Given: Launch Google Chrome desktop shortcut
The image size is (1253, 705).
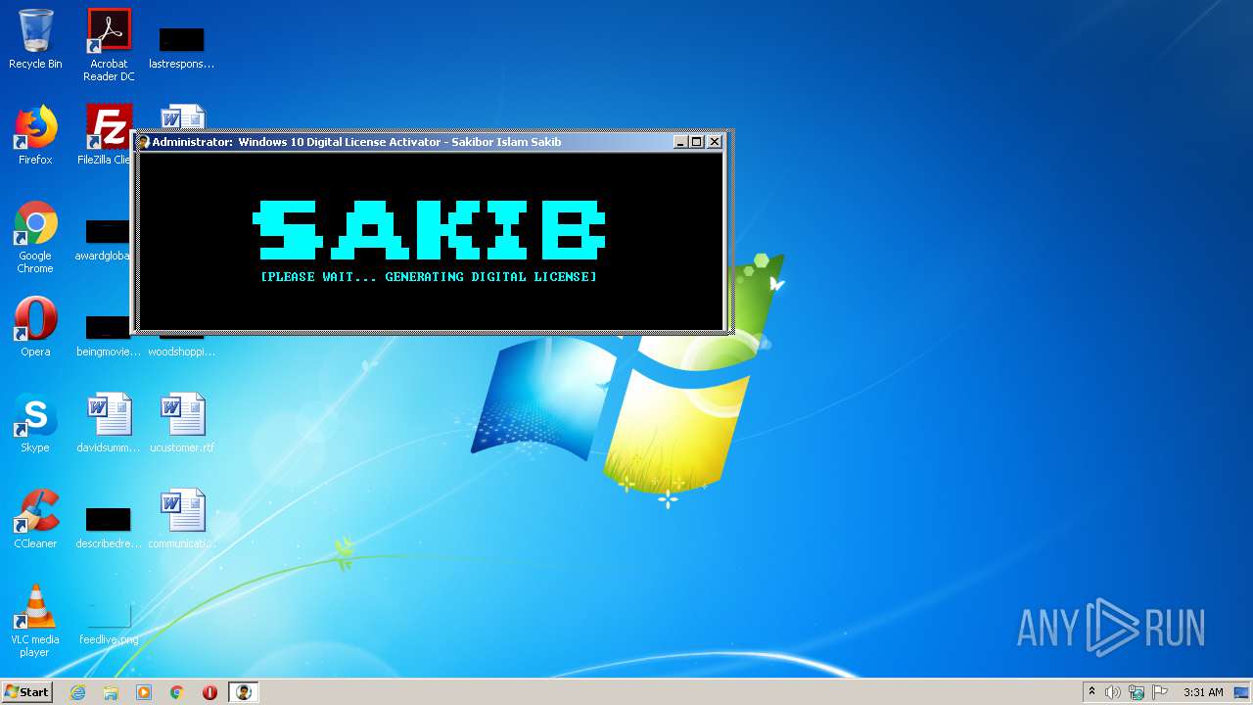Looking at the screenshot, I should click(x=35, y=237).
